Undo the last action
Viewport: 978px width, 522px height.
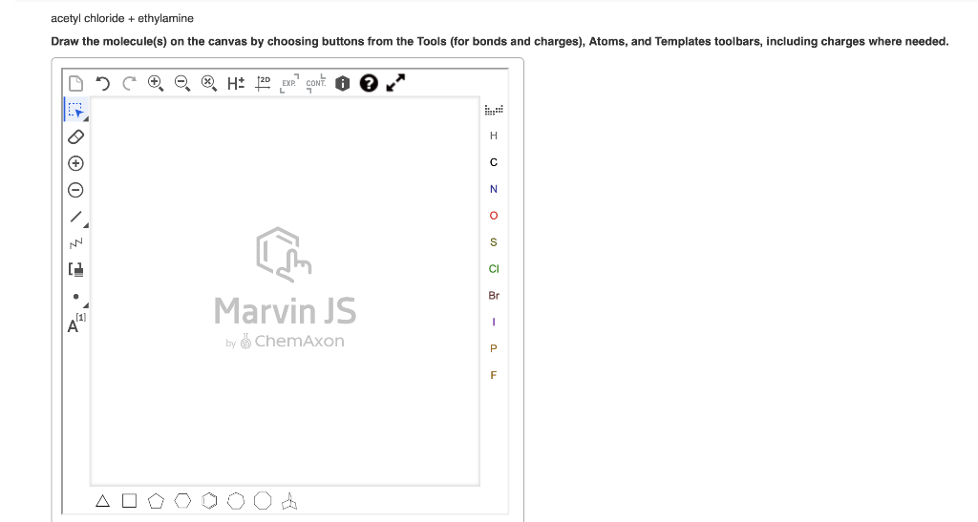click(102, 83)
